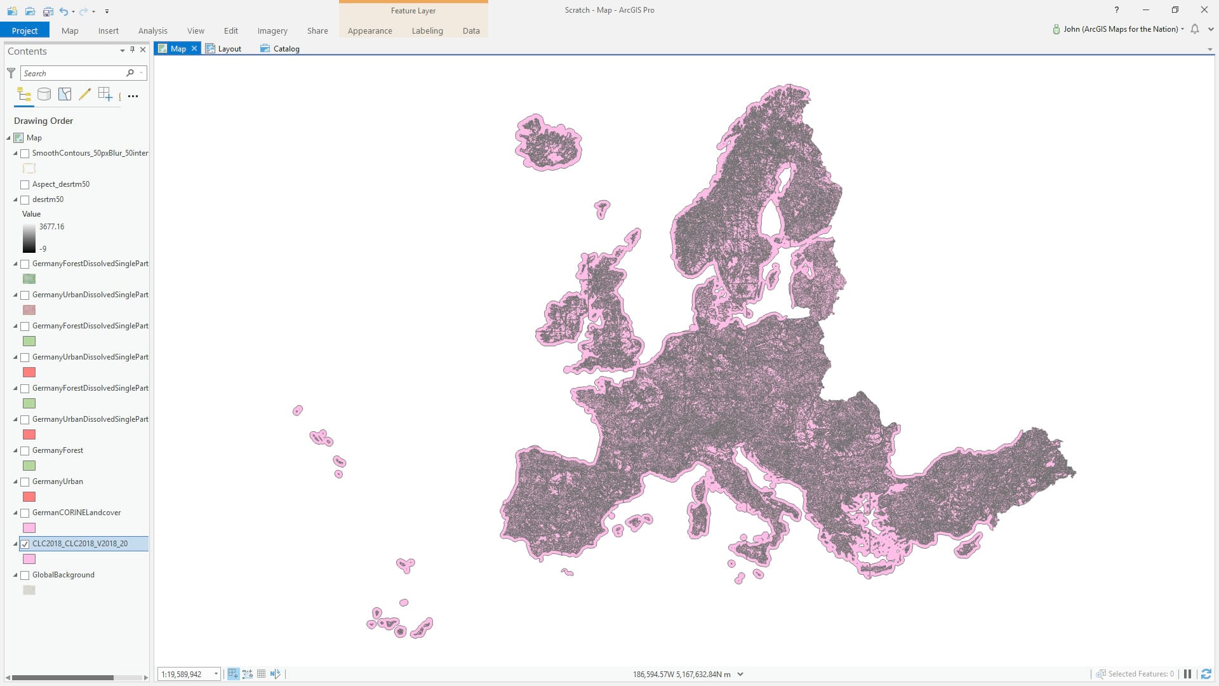
Task: Open the map scale dropdown
Action: 216,674
